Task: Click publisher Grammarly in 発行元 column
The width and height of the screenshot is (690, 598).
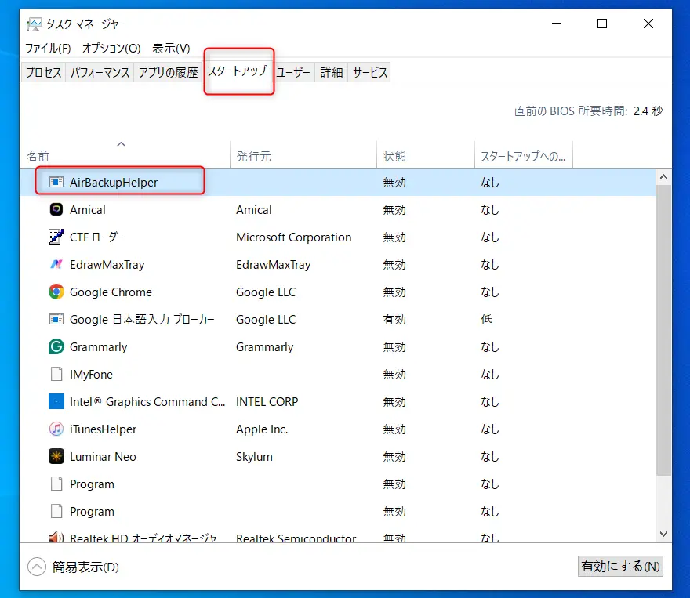Action: coord(264,347)
